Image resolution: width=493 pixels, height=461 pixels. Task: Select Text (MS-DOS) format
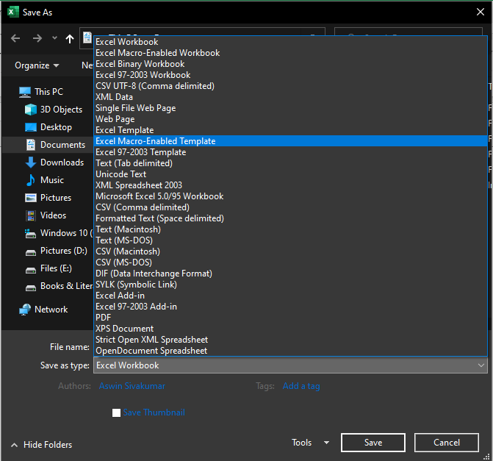pos(290,240)
